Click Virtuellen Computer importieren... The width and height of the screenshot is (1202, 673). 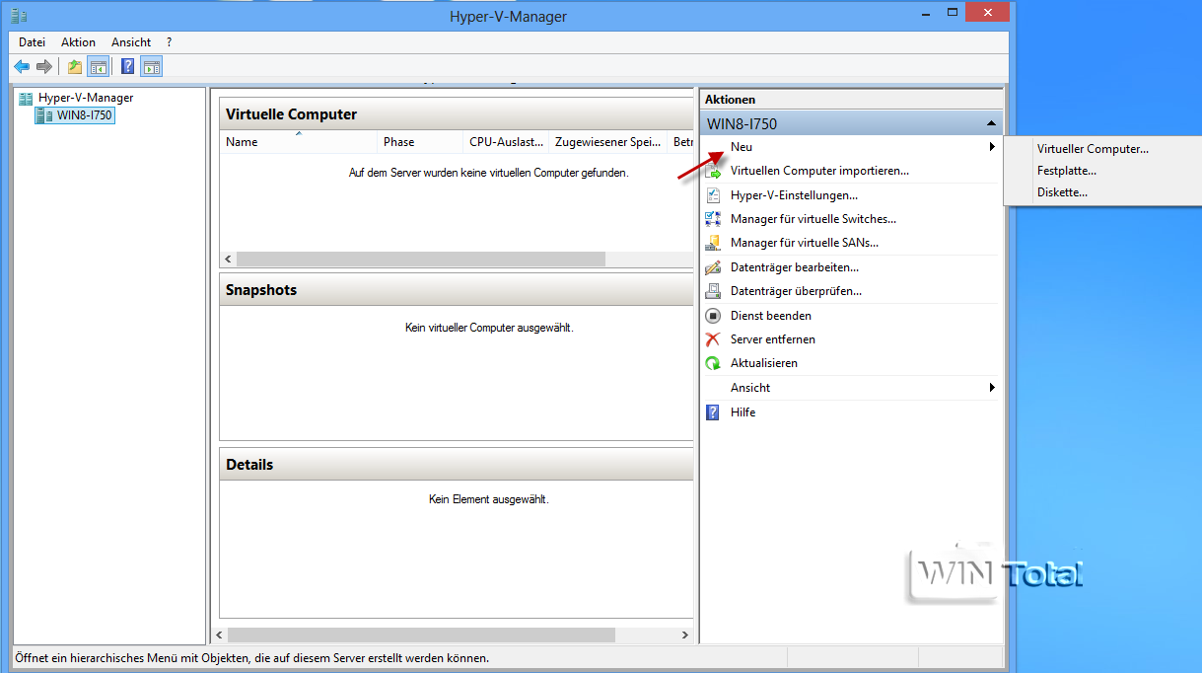tap(819, 171)
